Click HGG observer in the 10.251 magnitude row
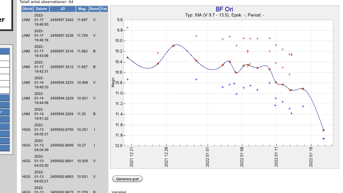The image size is (343, 193). coord(26,130)
